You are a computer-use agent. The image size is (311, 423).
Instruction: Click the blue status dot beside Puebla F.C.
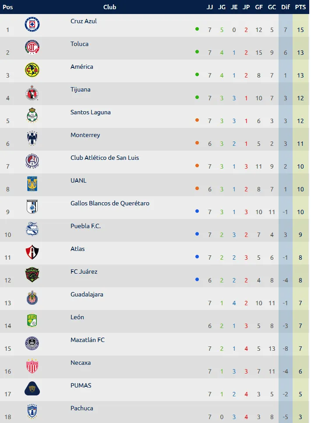coord(197,234)
